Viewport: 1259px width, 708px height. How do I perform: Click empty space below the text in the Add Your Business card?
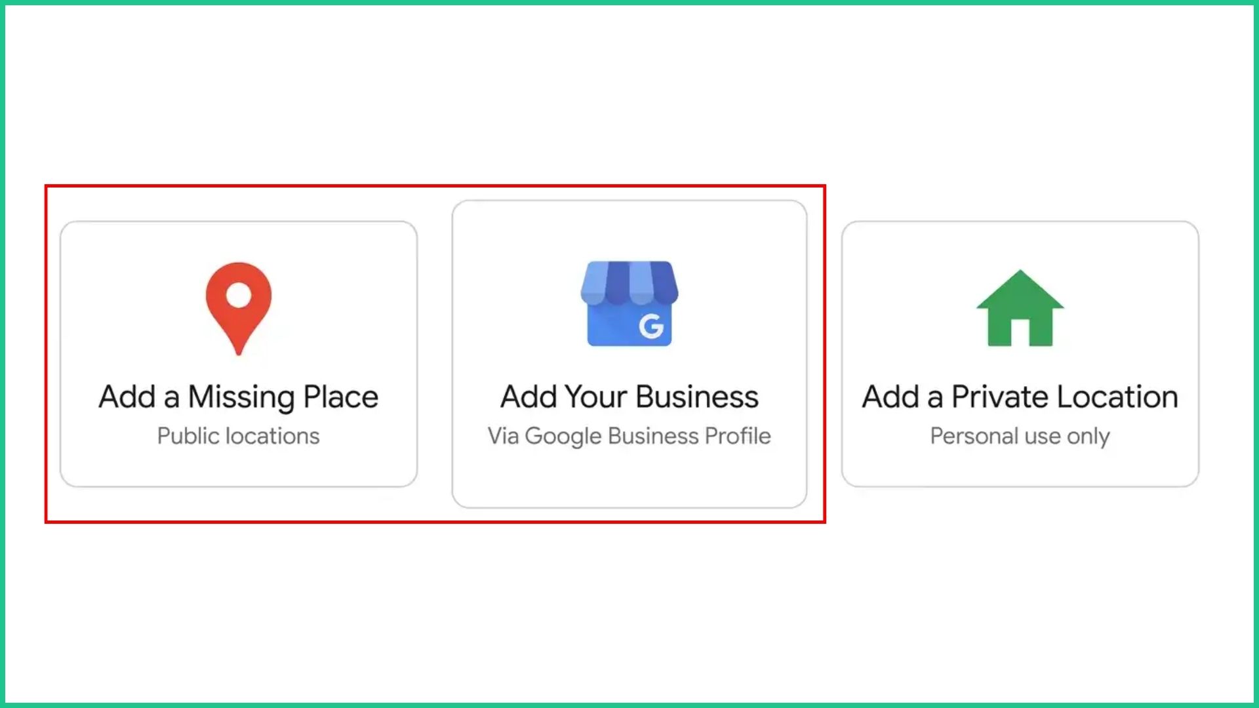(x=629, y=479)
